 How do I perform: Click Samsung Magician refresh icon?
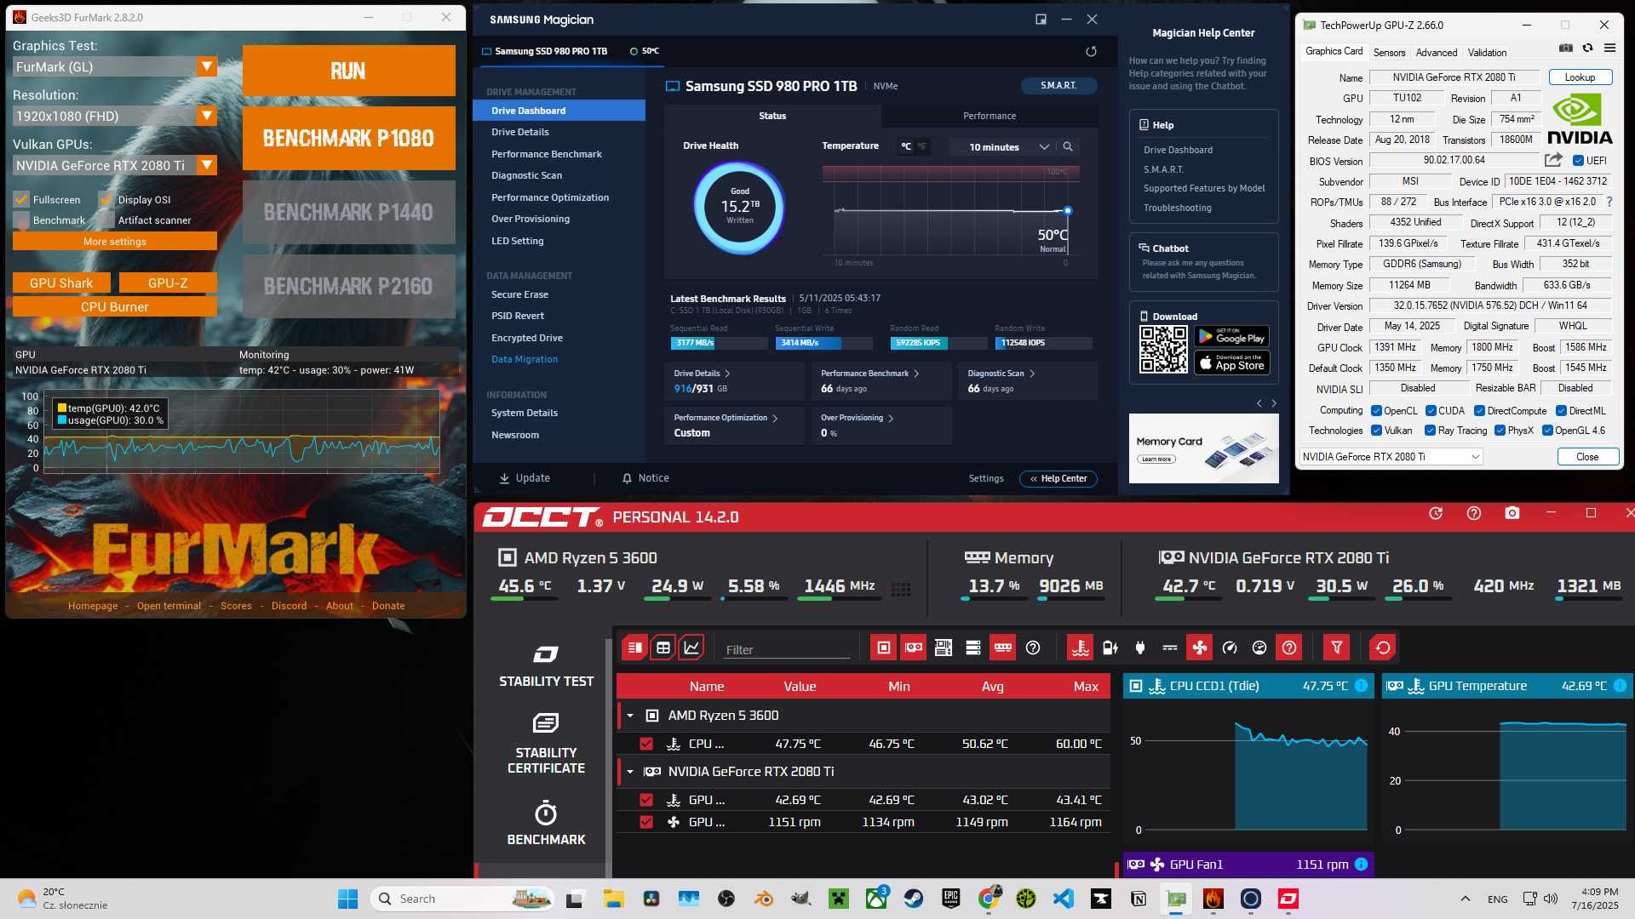(1091, 52)
